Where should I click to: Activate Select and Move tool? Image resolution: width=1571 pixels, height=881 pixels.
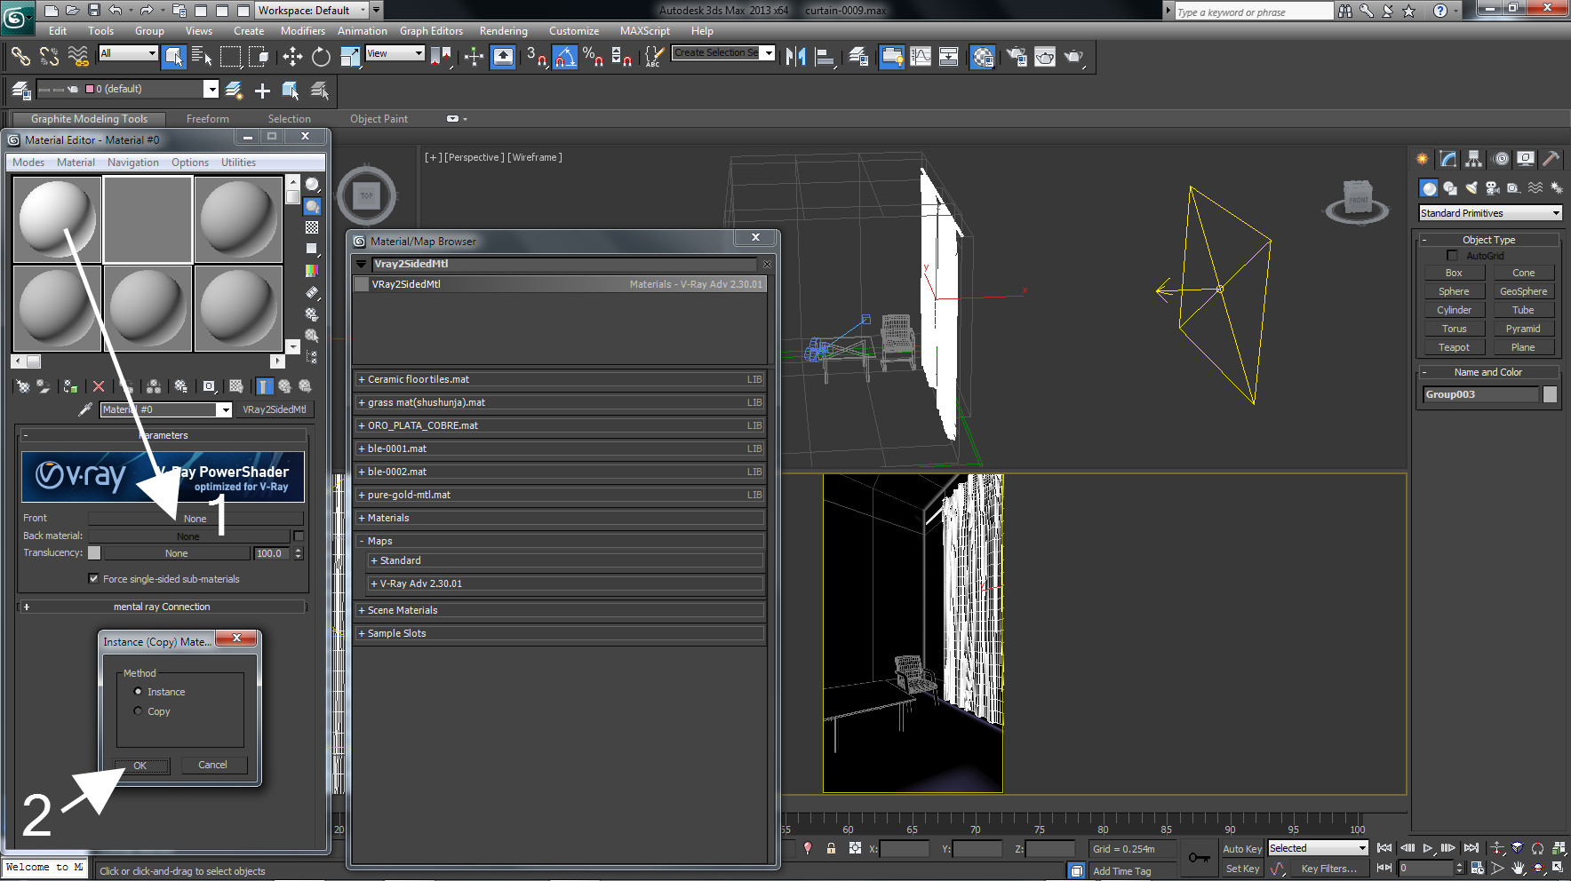292,57
